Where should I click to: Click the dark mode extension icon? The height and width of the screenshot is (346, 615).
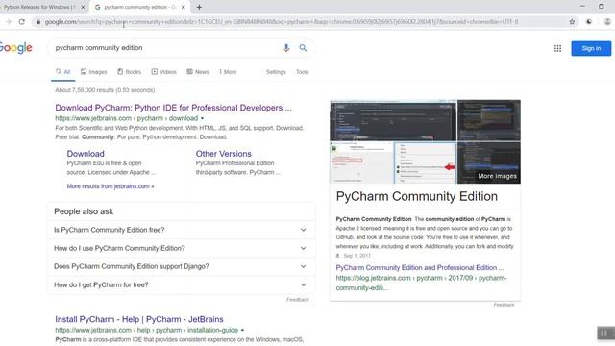tap(589, 22)
